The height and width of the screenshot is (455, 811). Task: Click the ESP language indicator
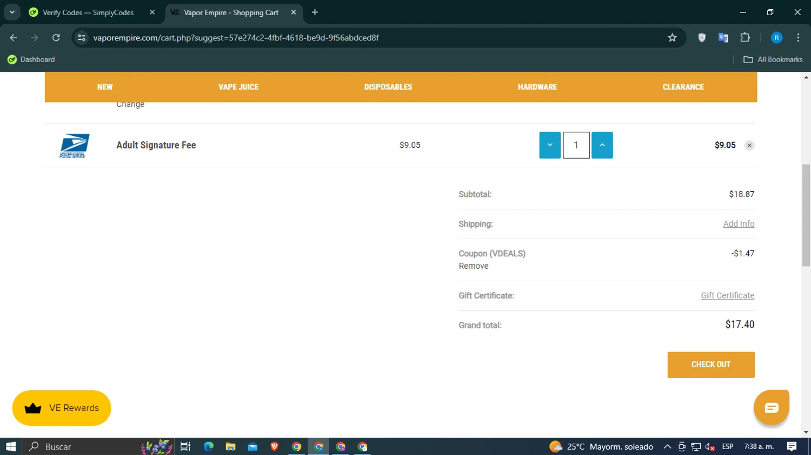point(728,446)
